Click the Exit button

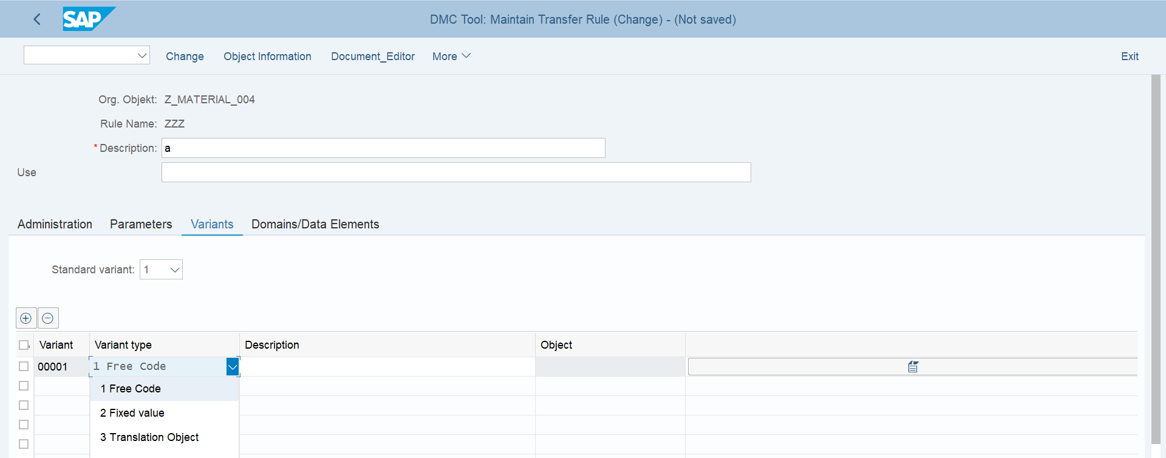1129,56
